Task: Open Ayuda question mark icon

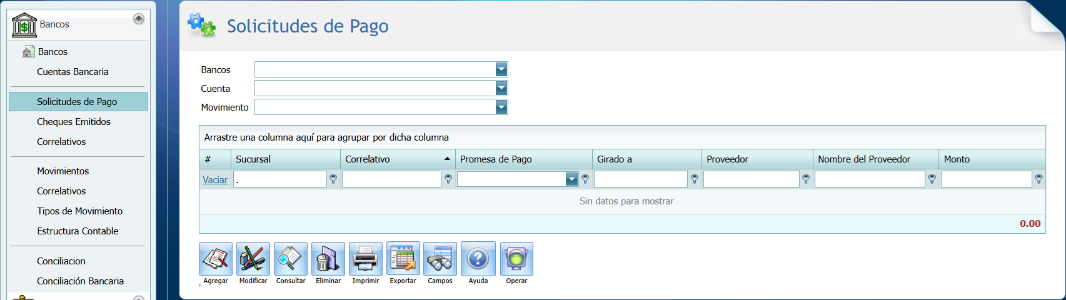Action: pos(478,259)
